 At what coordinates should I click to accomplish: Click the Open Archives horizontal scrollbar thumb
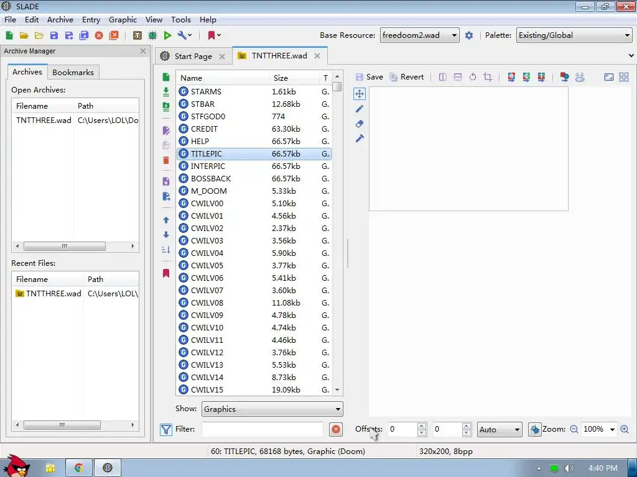65,246
